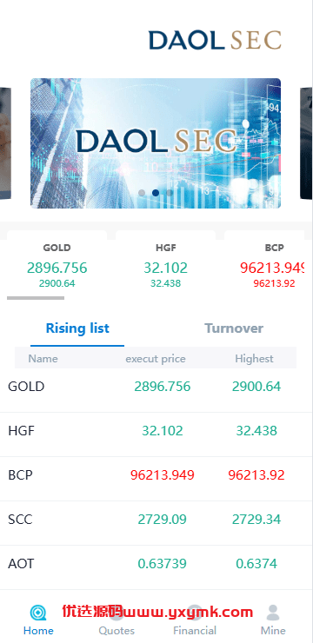Switch to the Turnover tab
Screen dimensions: 313x643
coord(234,328)
